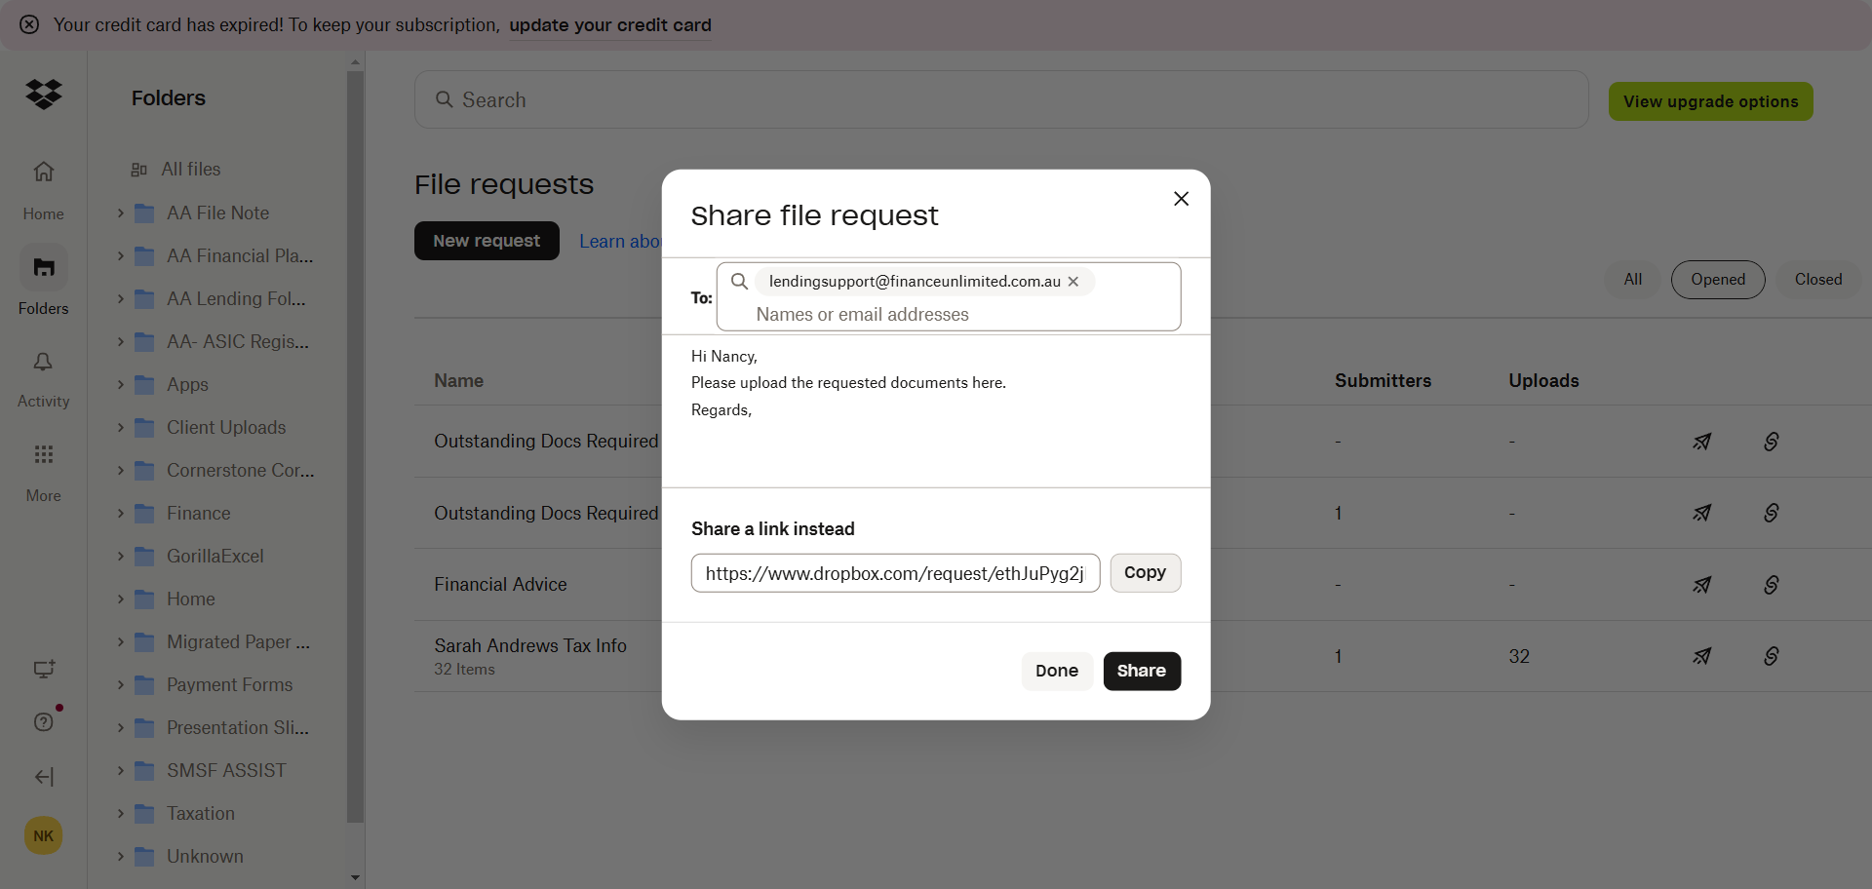
Task: Open the More apps grid
Action: click(x=43, y=455)
